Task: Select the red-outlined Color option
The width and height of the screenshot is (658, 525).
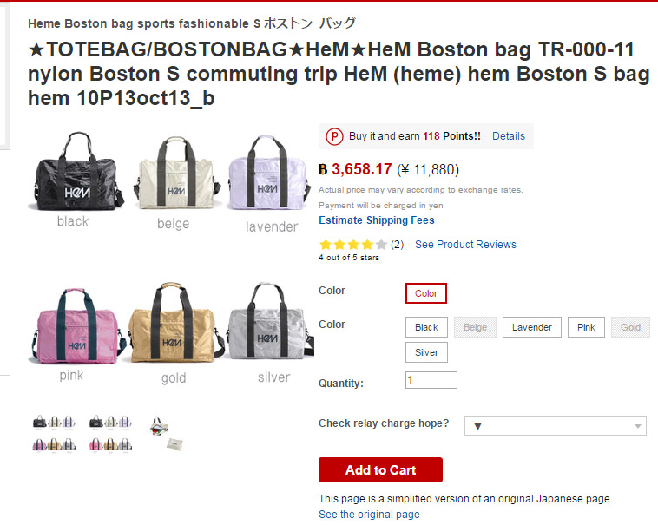Action: [426, 293]
